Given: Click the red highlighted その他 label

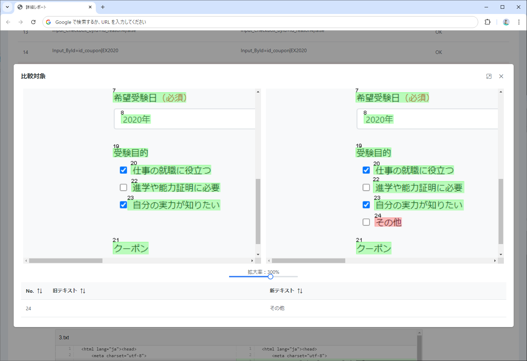Looking at the screenshot, I should [388, 222].
